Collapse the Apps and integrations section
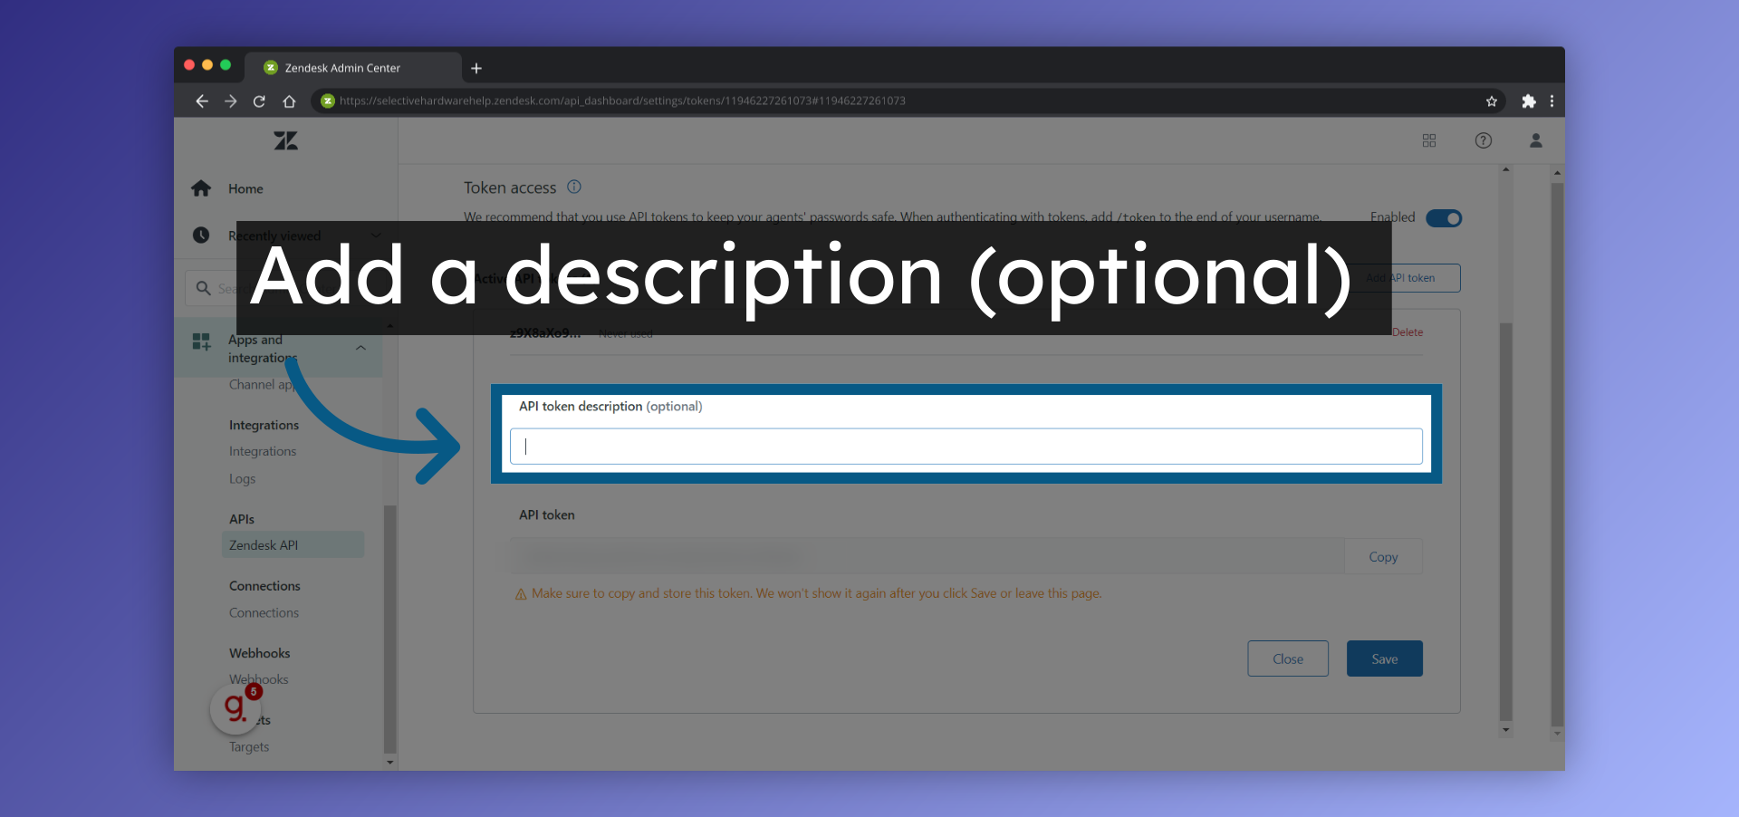The width and height of the screenshot is (1739, 817). [x=360, y=348]
